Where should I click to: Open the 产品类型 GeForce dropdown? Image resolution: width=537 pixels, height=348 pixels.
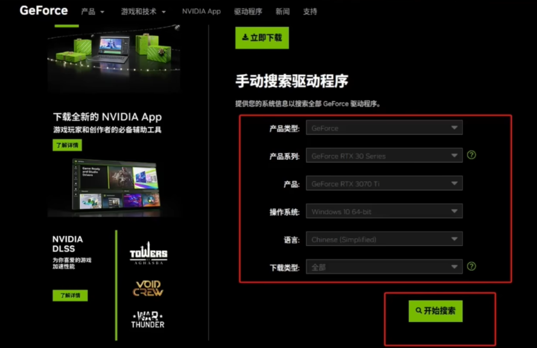point(384,128)
